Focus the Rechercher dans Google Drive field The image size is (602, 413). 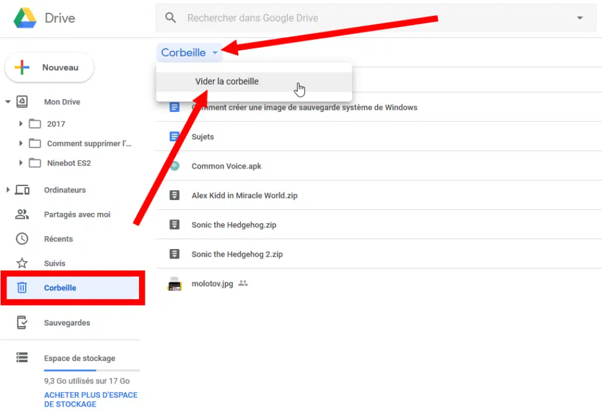click(376, 18)
